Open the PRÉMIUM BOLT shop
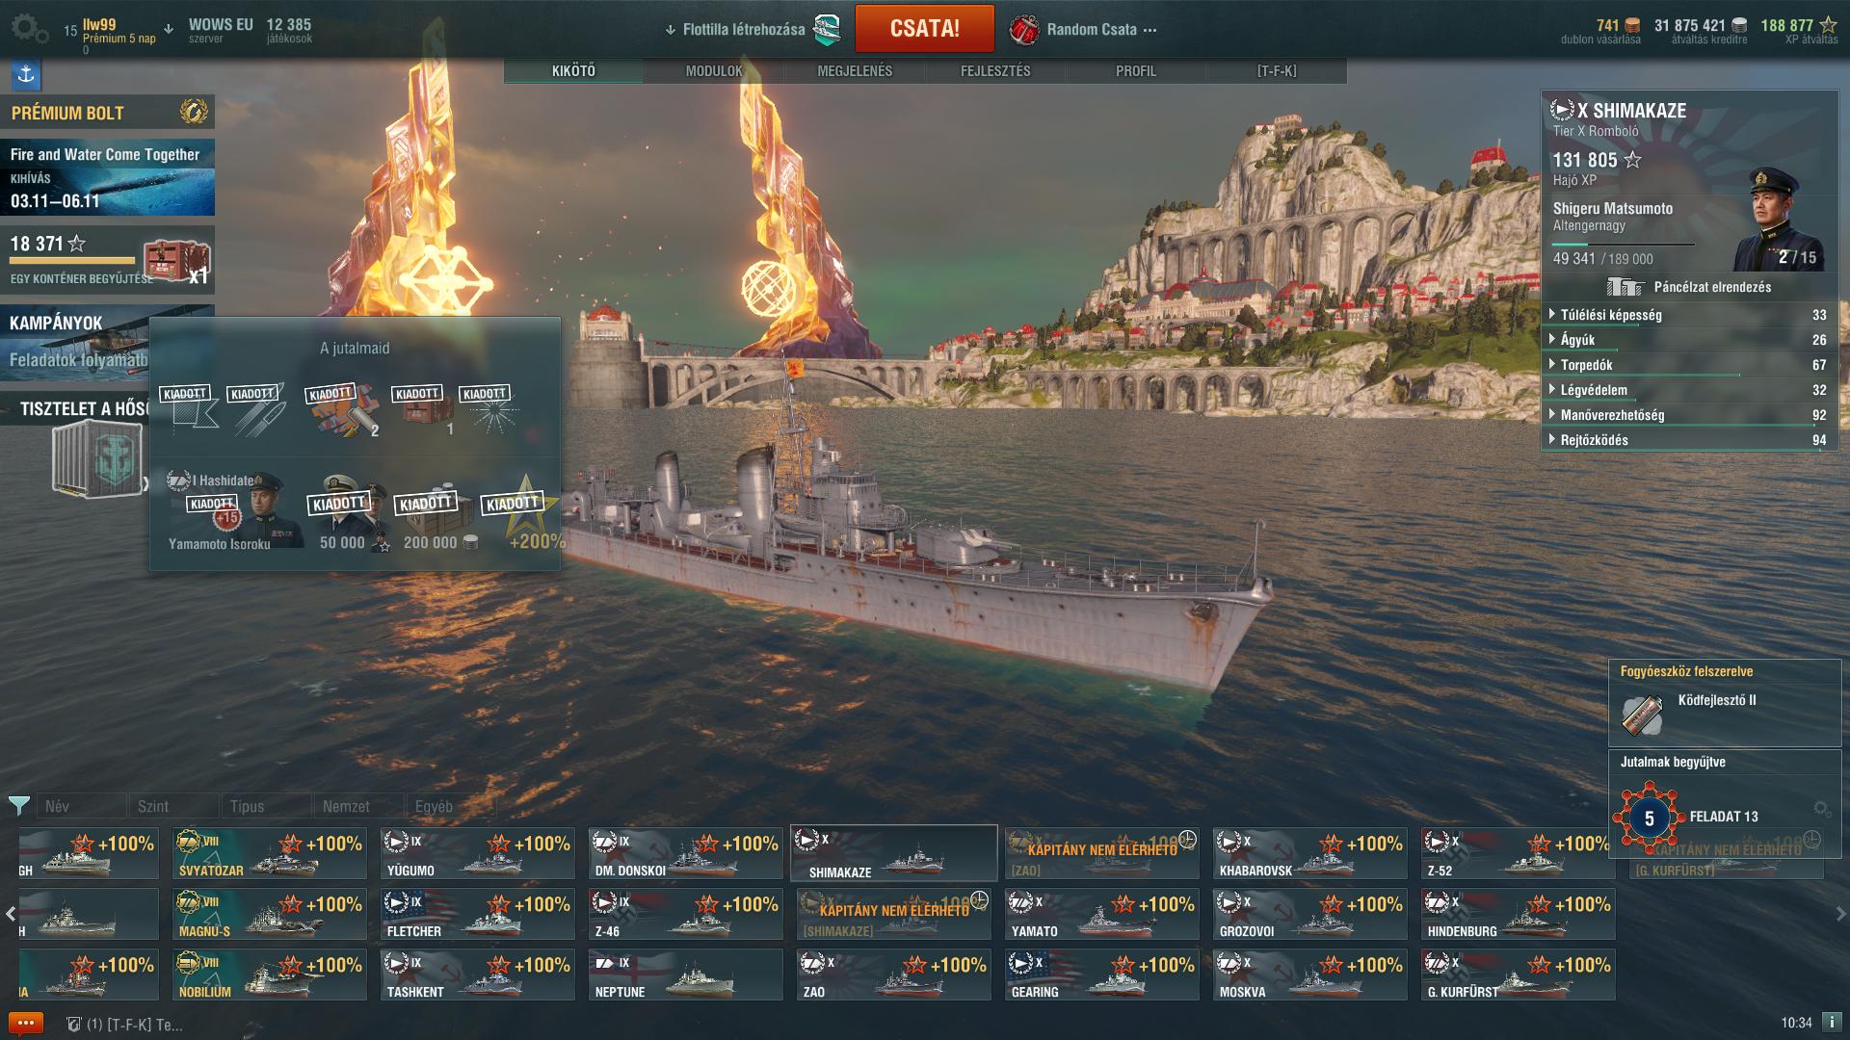Screen dimensions: 1850x1040 point(107,113)
